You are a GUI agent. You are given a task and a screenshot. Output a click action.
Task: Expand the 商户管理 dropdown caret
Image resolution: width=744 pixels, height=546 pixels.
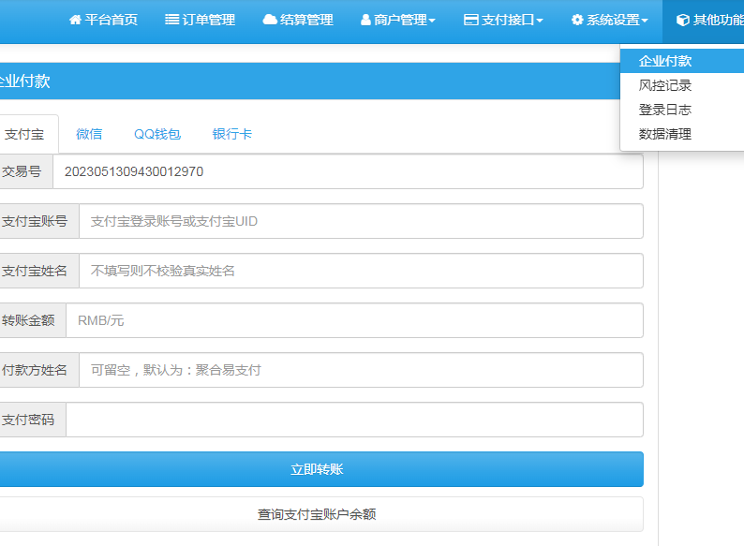pyautogui.click(x=432, y=21)
